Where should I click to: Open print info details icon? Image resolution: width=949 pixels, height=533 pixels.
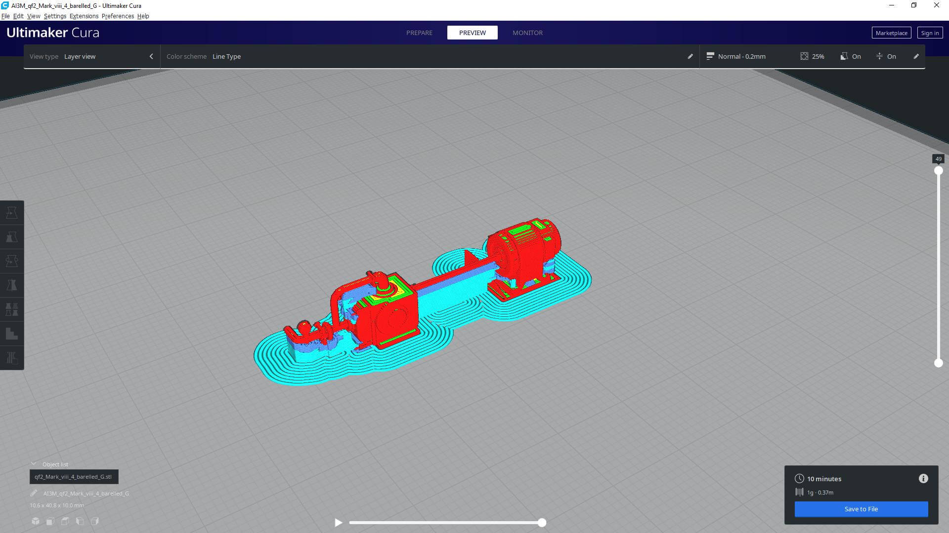[x=923, y=479]
